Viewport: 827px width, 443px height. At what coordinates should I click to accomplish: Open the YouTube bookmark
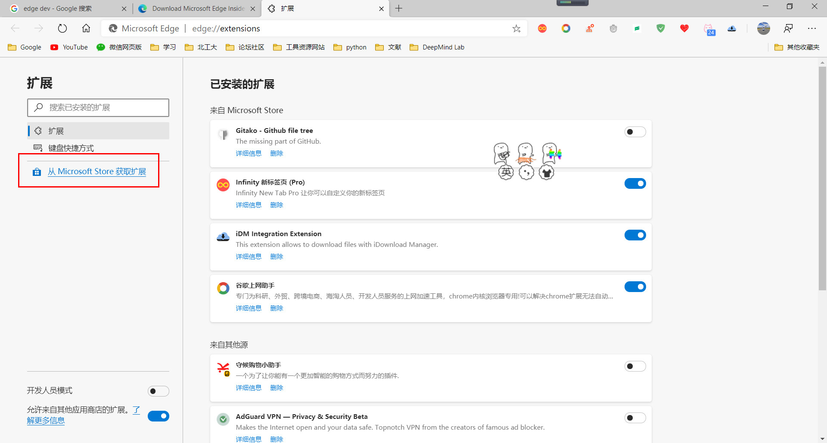pyautogui.click(x=69, y=47)
